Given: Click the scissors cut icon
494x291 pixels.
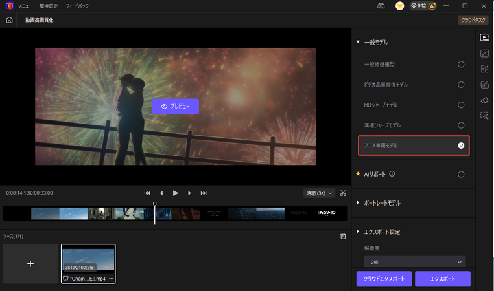Looking at the screenshot, I should [x=343, y=193].
